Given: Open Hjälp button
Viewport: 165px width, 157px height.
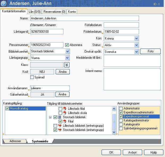Looking at the screenshot, I should (154, 152).
